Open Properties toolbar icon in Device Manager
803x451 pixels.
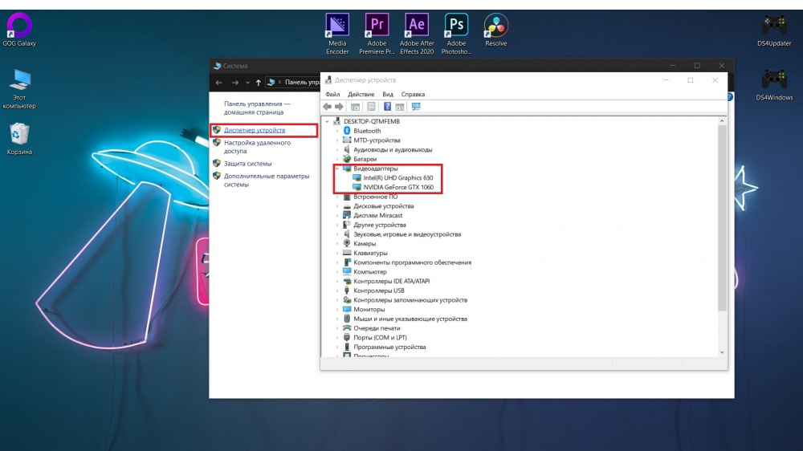tap(371, 107)
